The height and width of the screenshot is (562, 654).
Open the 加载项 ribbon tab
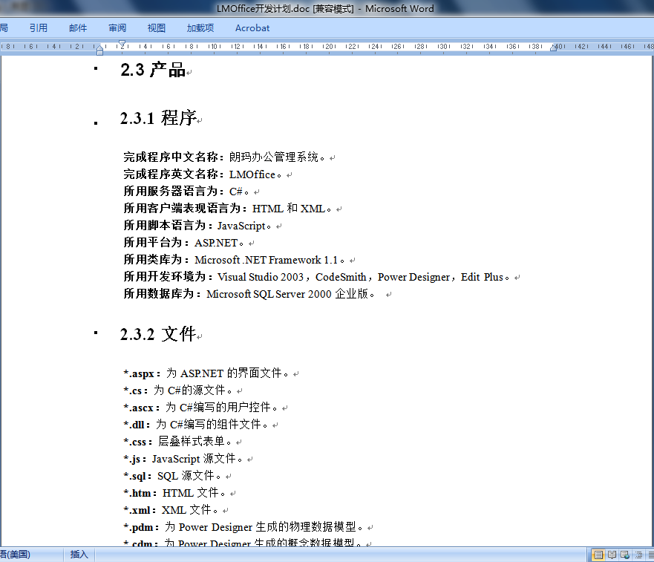click(200, 28)
